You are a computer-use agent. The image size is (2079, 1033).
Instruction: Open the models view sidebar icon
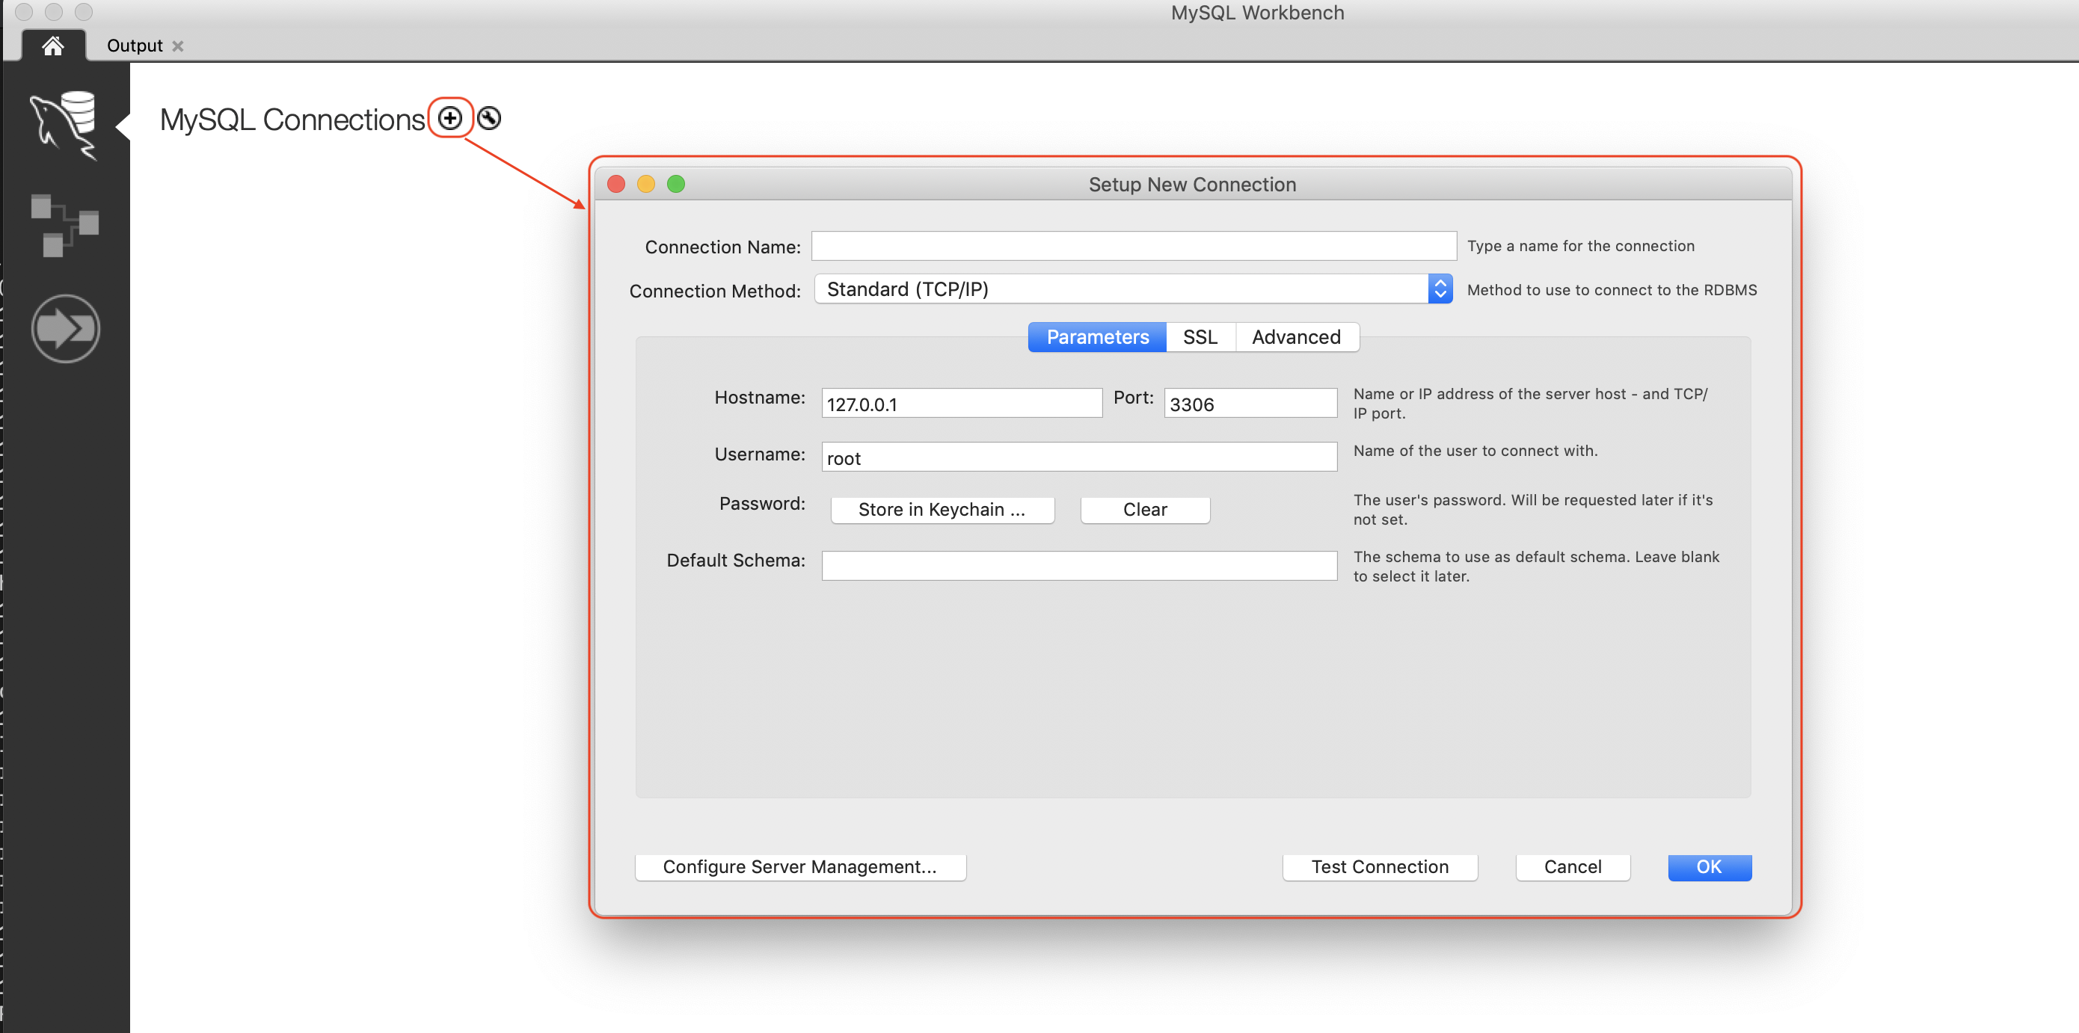[64, 225]
